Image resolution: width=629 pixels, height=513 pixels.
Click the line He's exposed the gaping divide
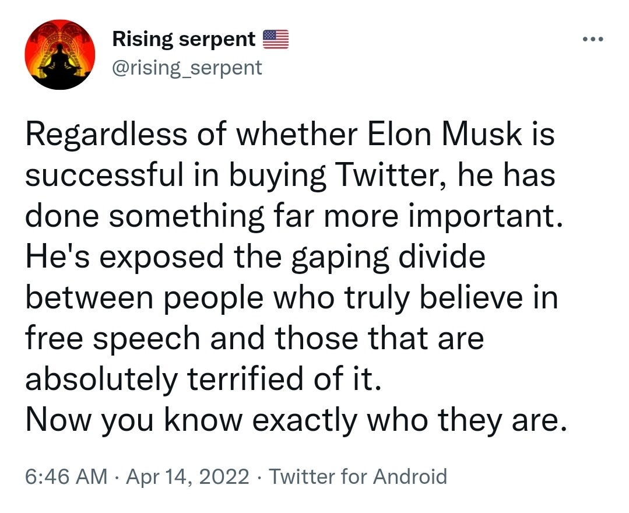(x=255, y=256)
